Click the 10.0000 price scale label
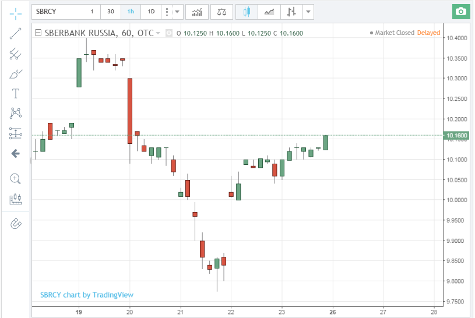The image size is (475, 318). click(457, 200)
